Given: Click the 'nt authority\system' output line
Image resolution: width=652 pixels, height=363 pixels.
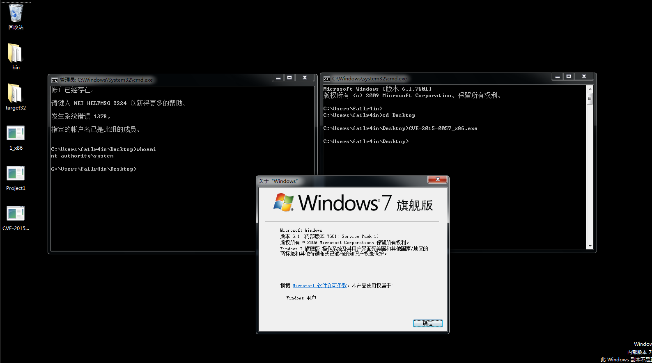Looking at the screenshot, I should (83, 156).
